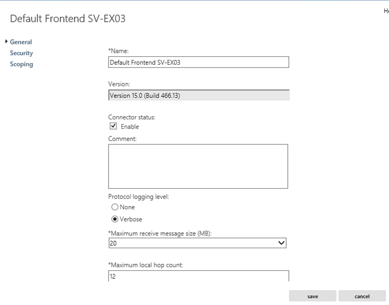Click the None radio label text
The height and width of the screenshot is (305, 389).
127,207
